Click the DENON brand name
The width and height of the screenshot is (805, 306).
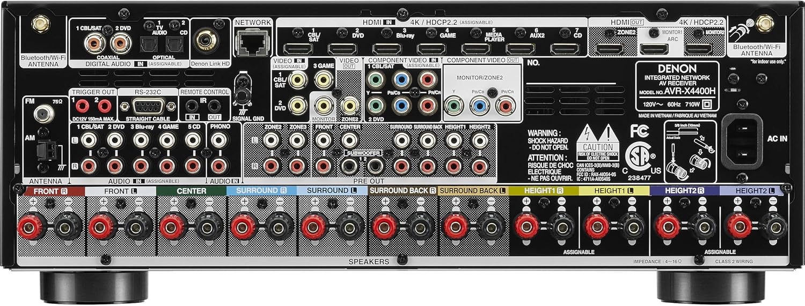[x=677, y=70]
